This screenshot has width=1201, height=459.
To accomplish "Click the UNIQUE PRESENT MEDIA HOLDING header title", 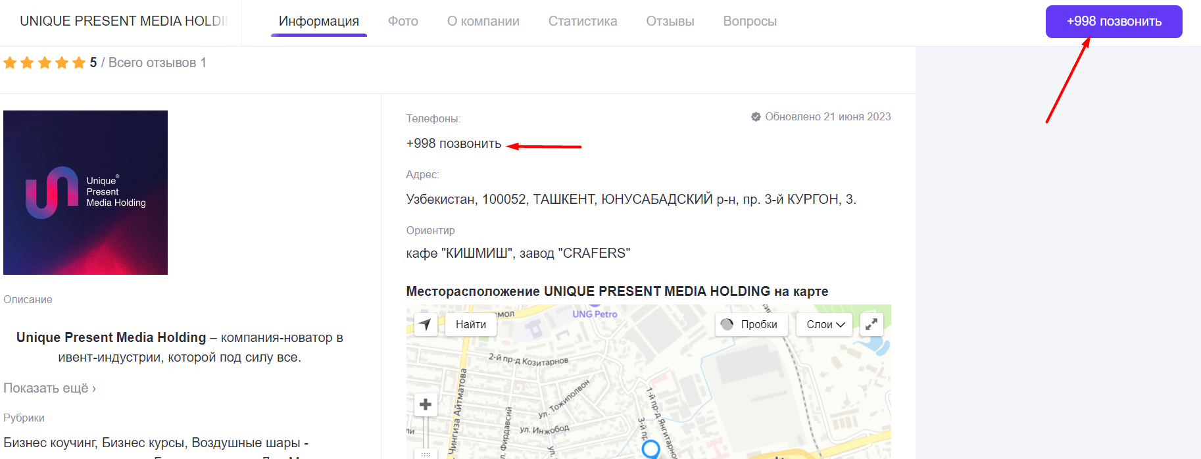I will coord(124,21).
